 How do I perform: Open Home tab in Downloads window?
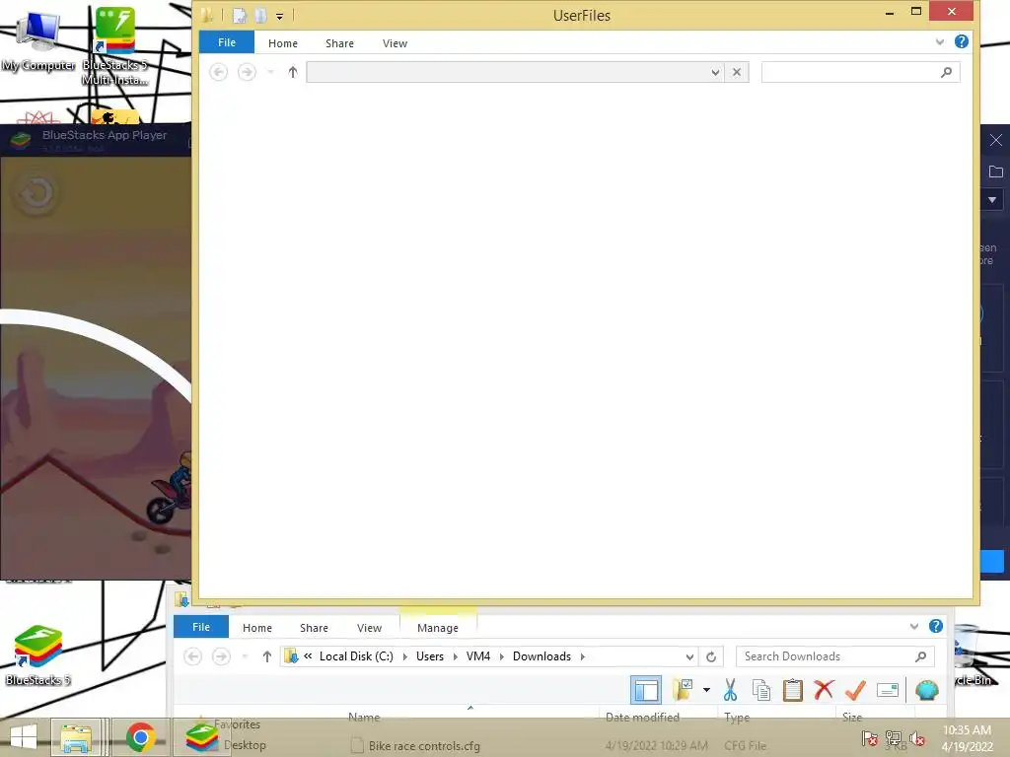click(x=257, y=628)
